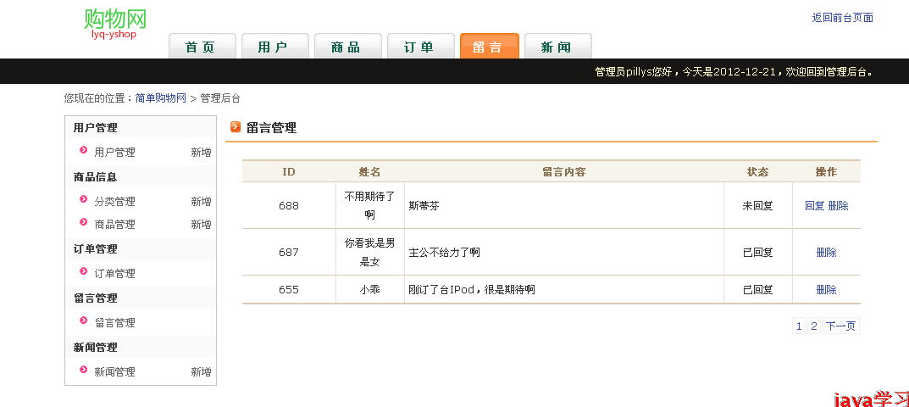The height and width of the screenshot is (407, 909).
Task: Delete message 687 via 删除 link
Action: pos(826,252)
